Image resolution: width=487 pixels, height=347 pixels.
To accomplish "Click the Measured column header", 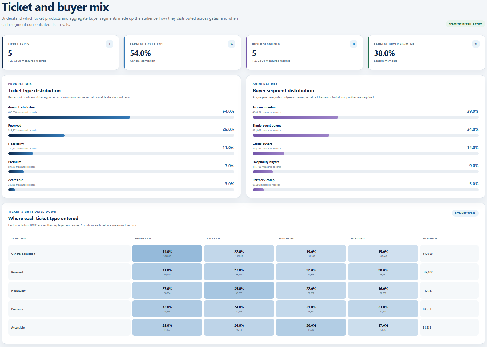I will [430, 239].
